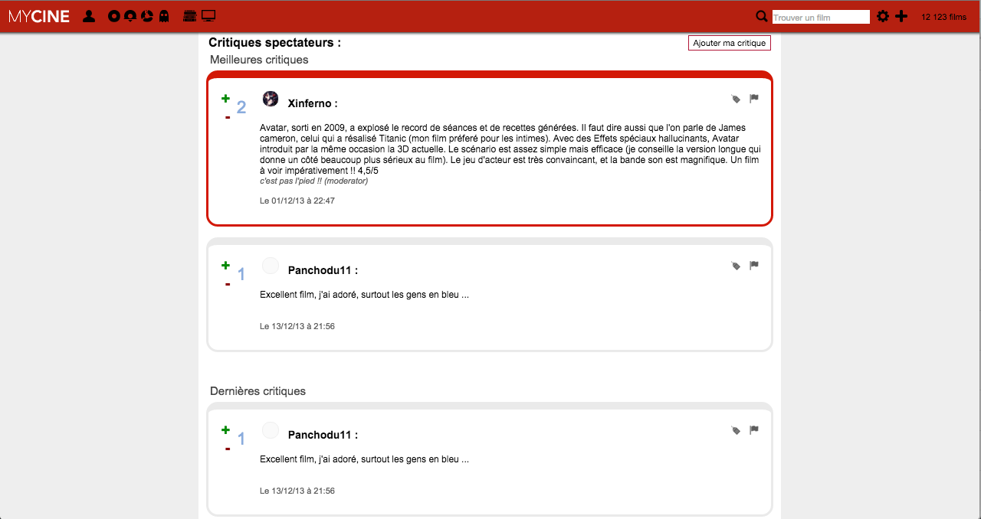Viewport: 981px width, 519px height.
Task: Click the tag icon in Dernières critiques review
Action: pyautogui.click(x=736, y=430)
